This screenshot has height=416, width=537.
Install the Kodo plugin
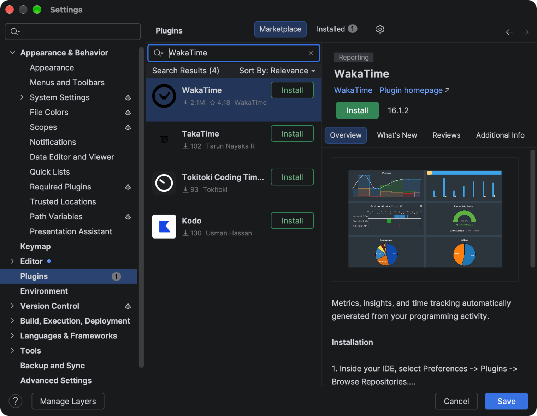292,221
